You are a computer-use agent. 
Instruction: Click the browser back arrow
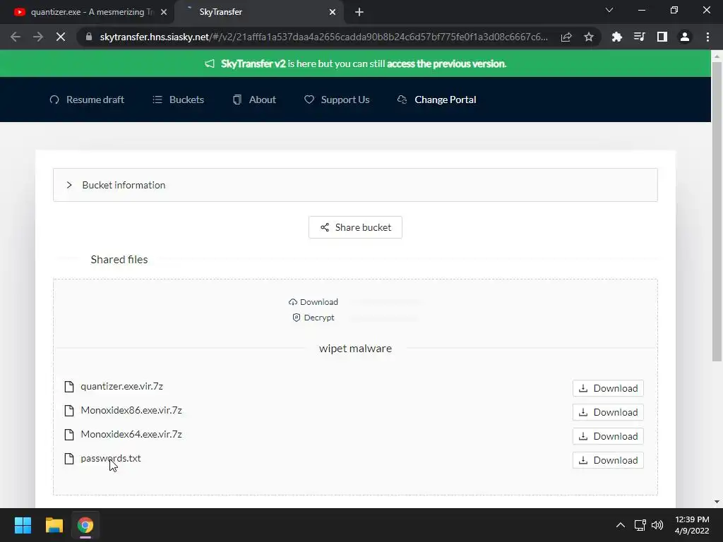coord(16,37)
